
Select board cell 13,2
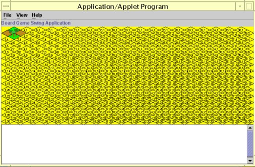click(83, 33)
